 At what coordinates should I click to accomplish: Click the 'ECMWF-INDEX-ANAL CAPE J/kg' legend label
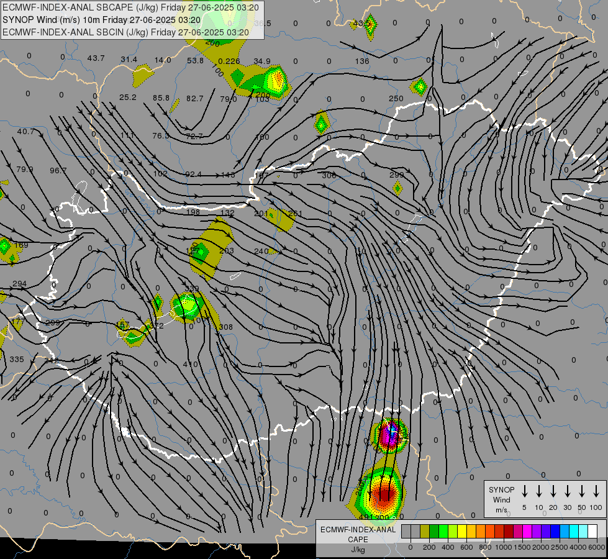tap(358, 539)
